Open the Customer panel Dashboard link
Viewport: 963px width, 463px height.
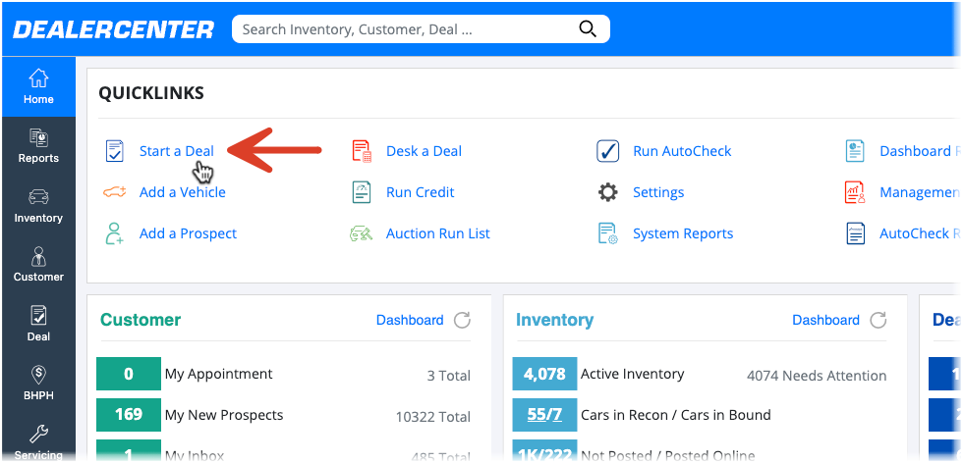(410, 320)
